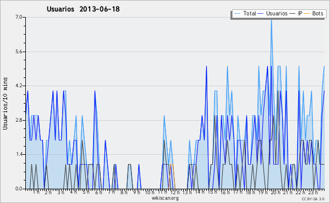This screenshot has height=203, width=330.
Task: Click the '19 h' x-axis label
Action: click(x=263, y=192)
